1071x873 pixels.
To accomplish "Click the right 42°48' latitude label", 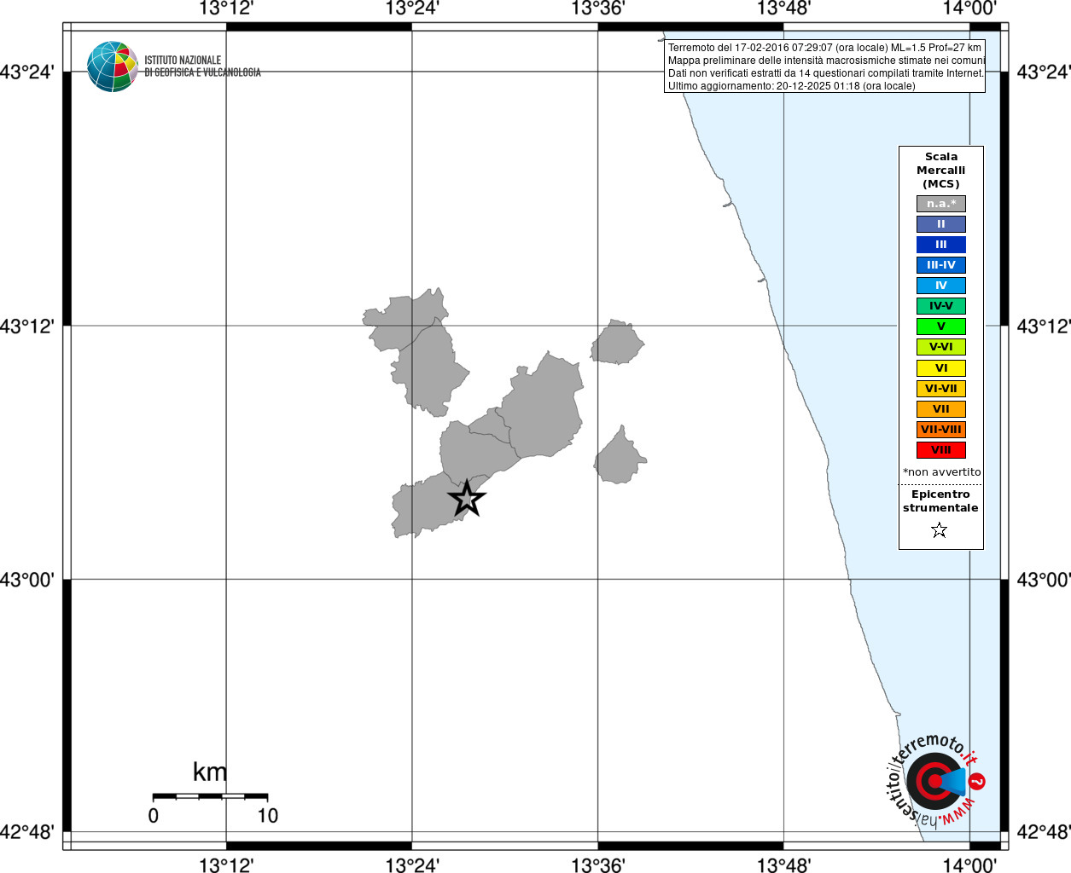I will 1043,831.
